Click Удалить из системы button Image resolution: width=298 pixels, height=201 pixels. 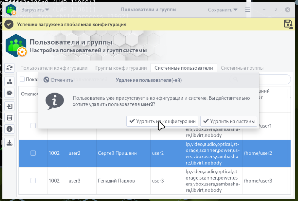pyautogui.click(x=229, y=121)
